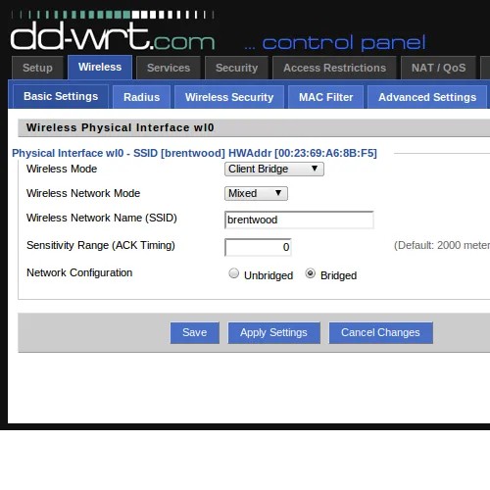Open the Security tab

pyautogui.click(x=236, y=68)
